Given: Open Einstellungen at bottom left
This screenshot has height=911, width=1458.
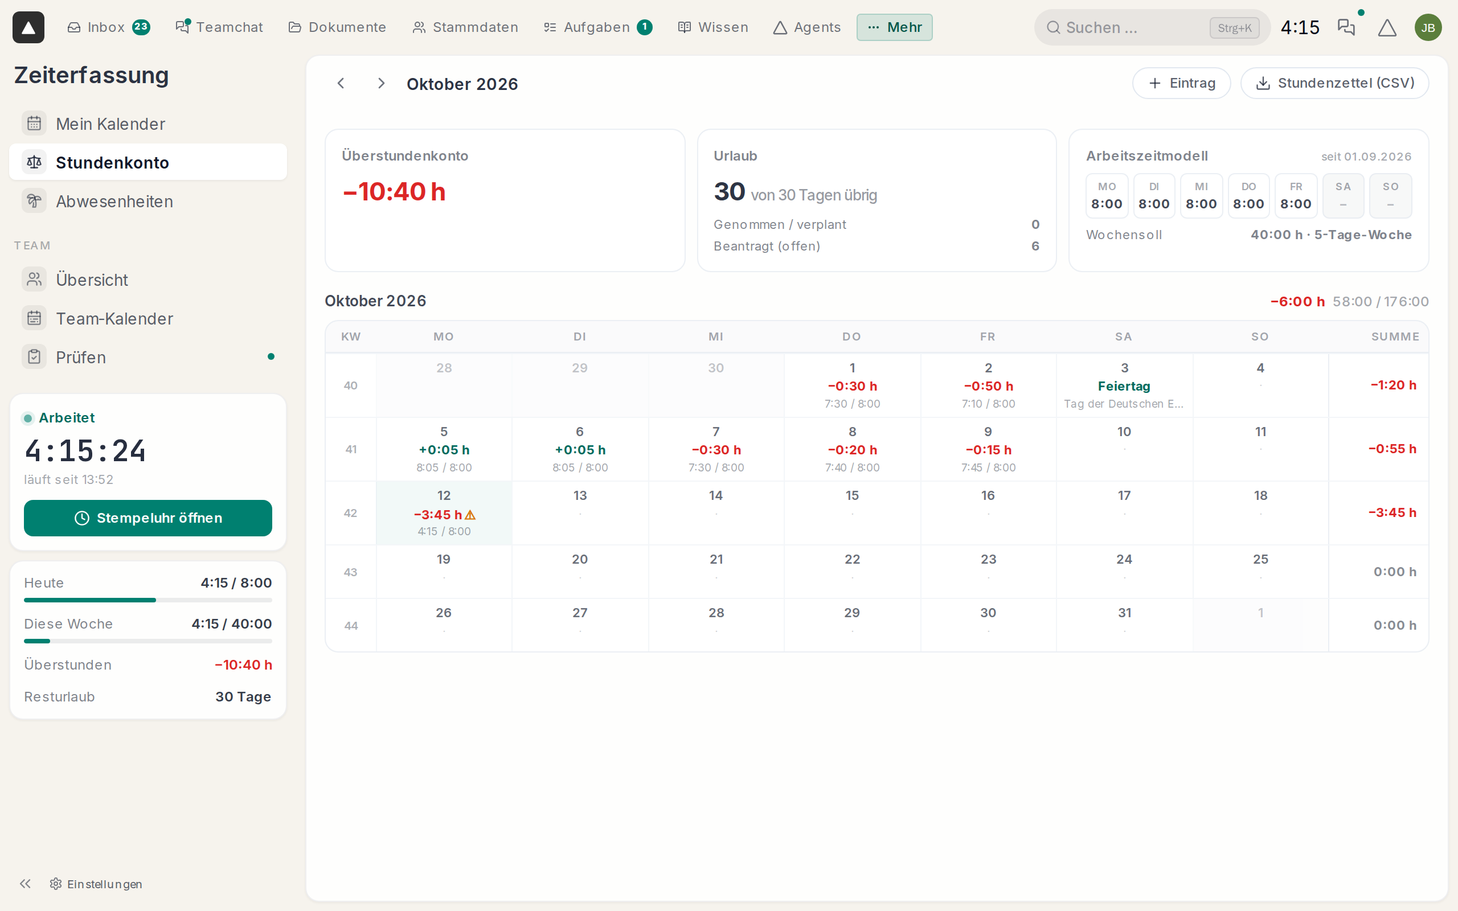Looking at the screenshot, I should pyautogui.click(x=96, y=883).
